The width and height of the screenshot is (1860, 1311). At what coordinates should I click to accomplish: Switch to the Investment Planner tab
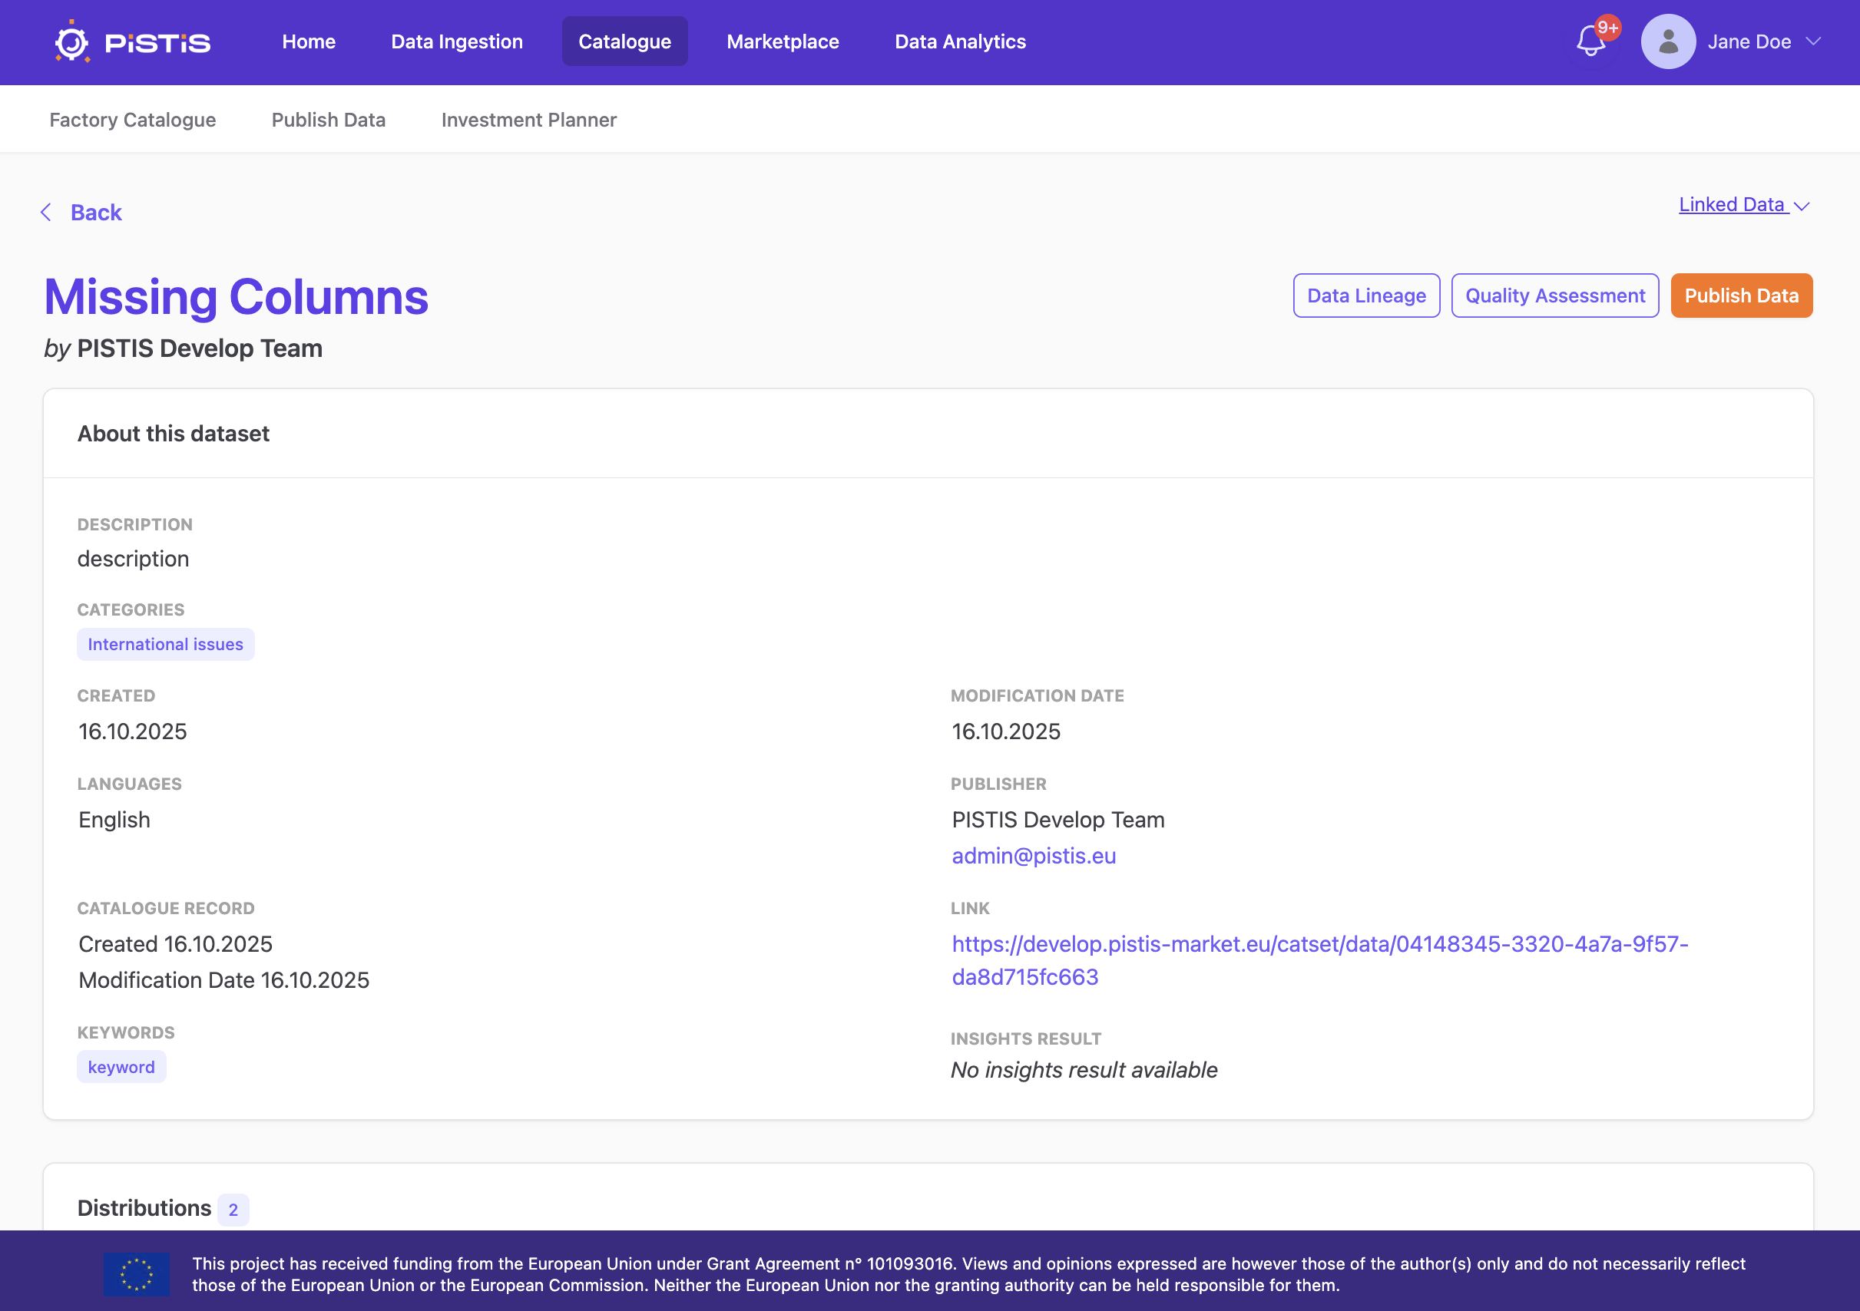tap(529, 120)
